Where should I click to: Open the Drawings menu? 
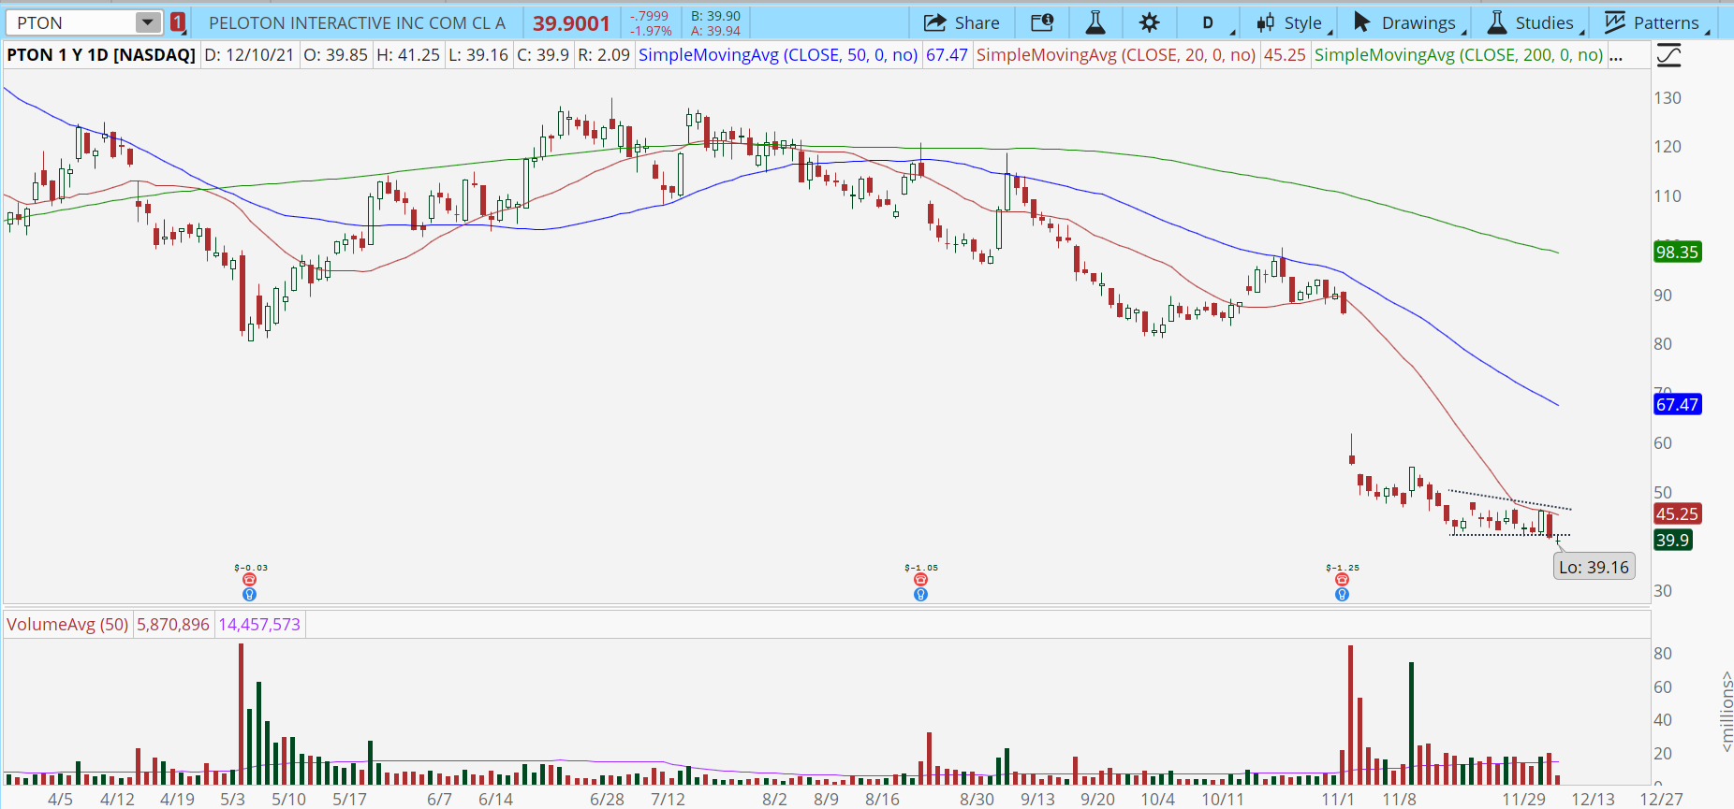1405,23
